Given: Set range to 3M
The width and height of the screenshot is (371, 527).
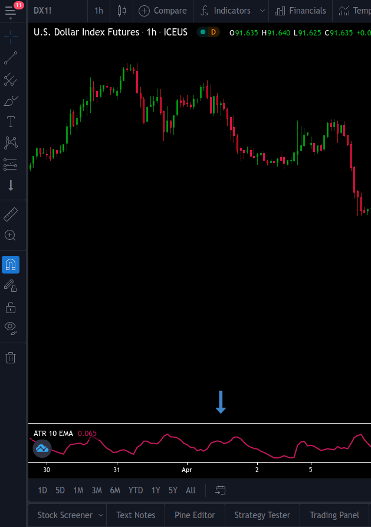Looking at the screenshot, I should (x=97, y=490).
